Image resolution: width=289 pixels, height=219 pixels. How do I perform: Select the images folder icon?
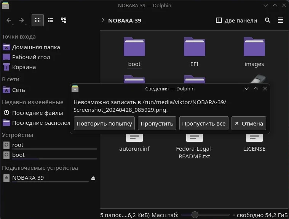click(254, 47)
